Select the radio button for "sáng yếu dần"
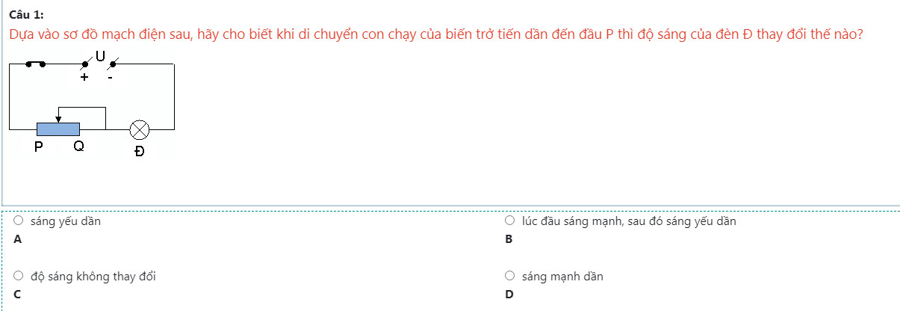This screenshot has height=311, width=900. pos(18,221)
